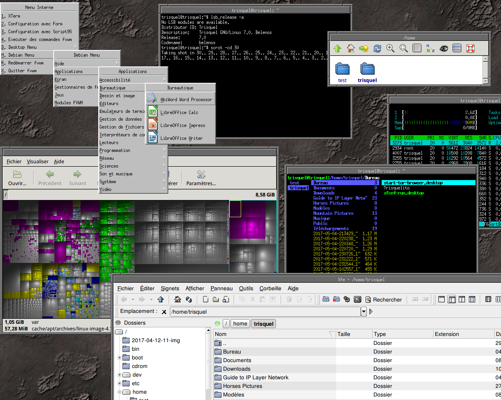The image size is (501, 400).
Task: Click the scroll-down arrow in /home window
Action: 485,81
